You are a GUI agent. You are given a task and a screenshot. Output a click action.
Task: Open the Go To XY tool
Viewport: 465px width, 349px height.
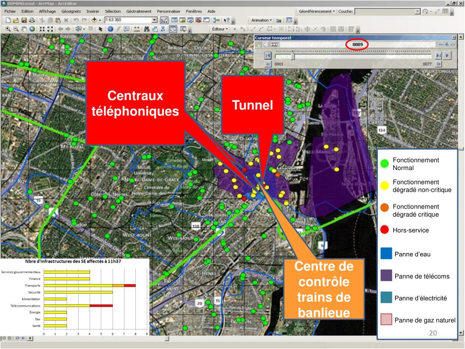(163, 29)
